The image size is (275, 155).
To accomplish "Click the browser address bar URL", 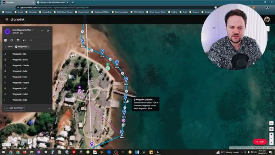I will [55, 8].
